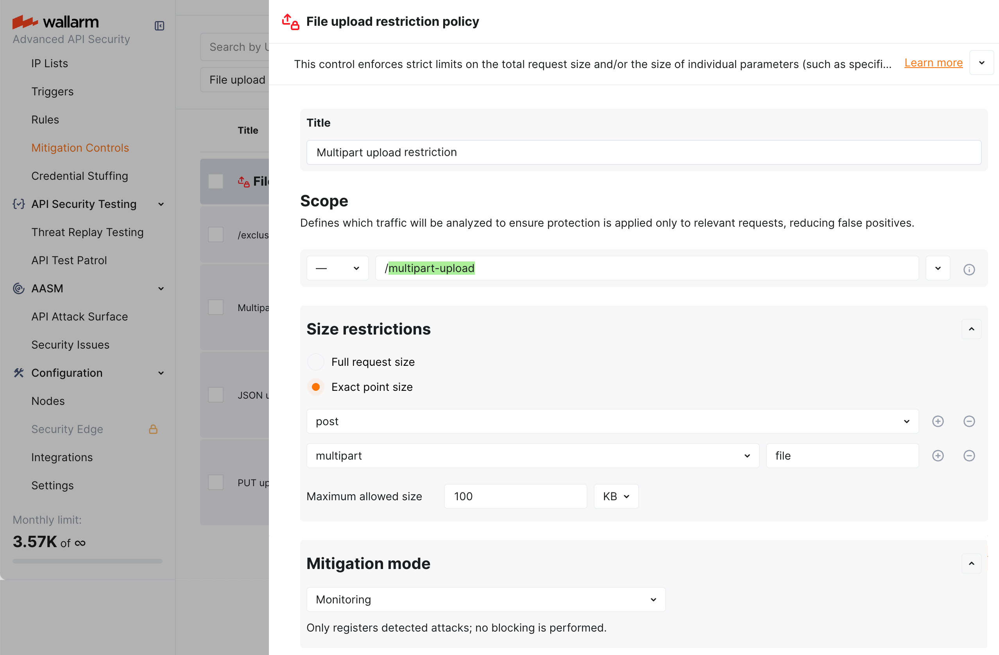Viewport: 999px width, 655px height.
Task: Select the Exact point size option
Action: (x=316, y=387)
